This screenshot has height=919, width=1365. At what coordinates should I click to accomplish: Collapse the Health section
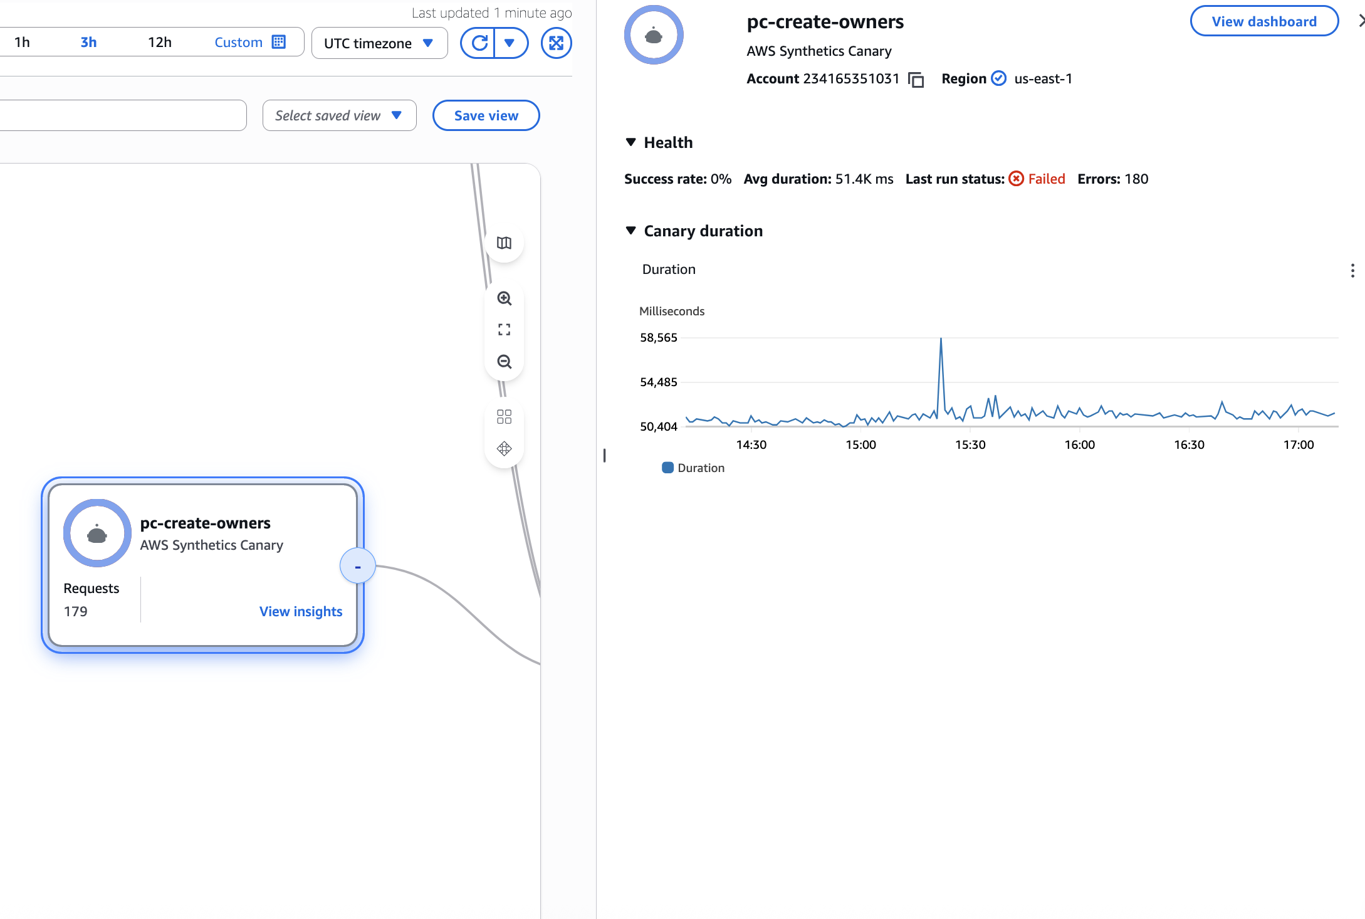(x=631, y=142)
